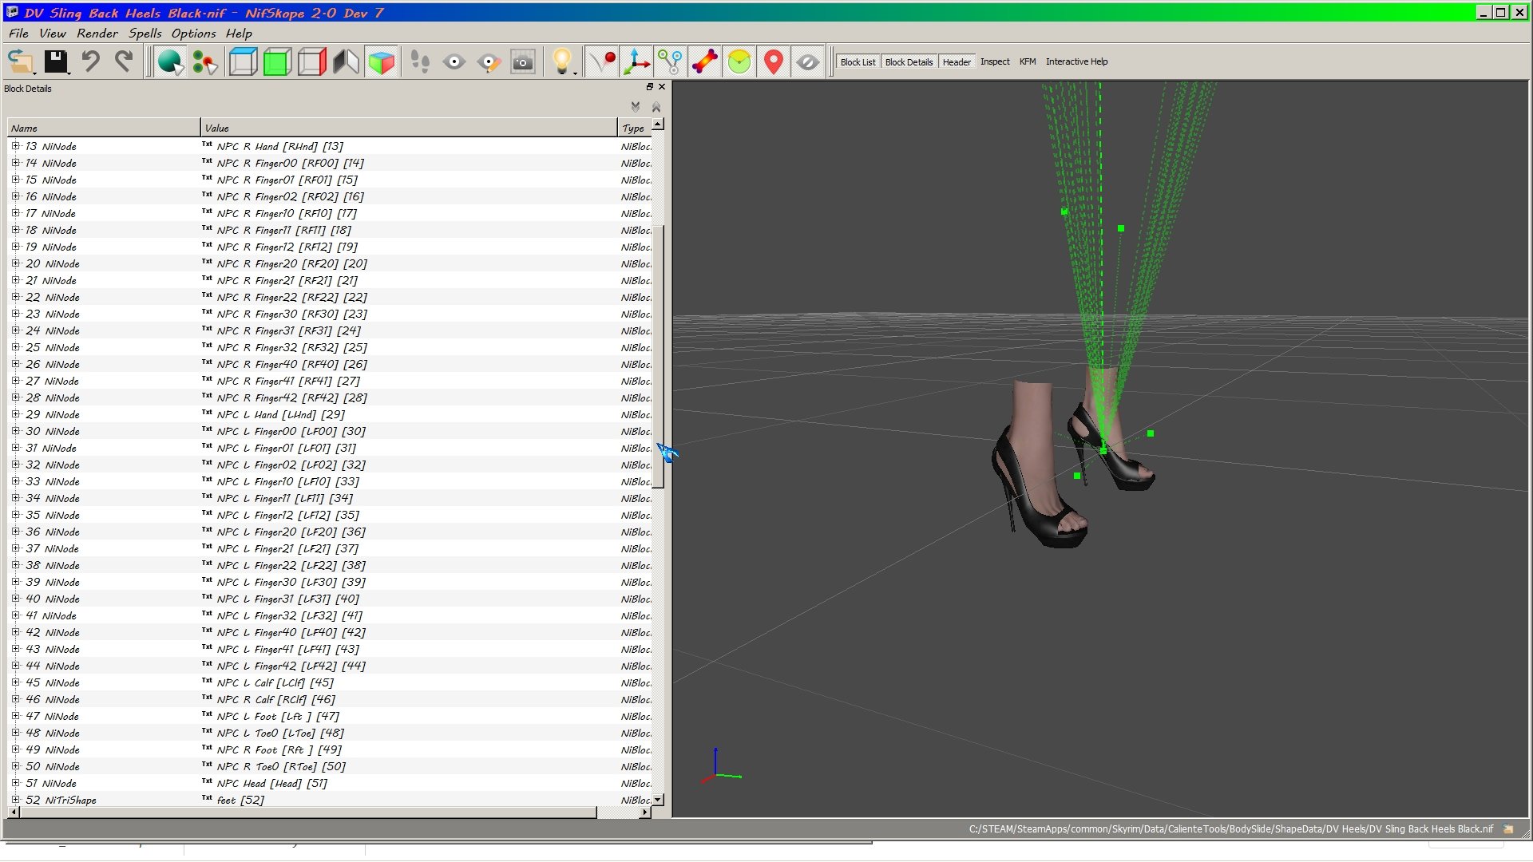
Task: Click the scroll down arrow in list
Action: pos(658,800)
